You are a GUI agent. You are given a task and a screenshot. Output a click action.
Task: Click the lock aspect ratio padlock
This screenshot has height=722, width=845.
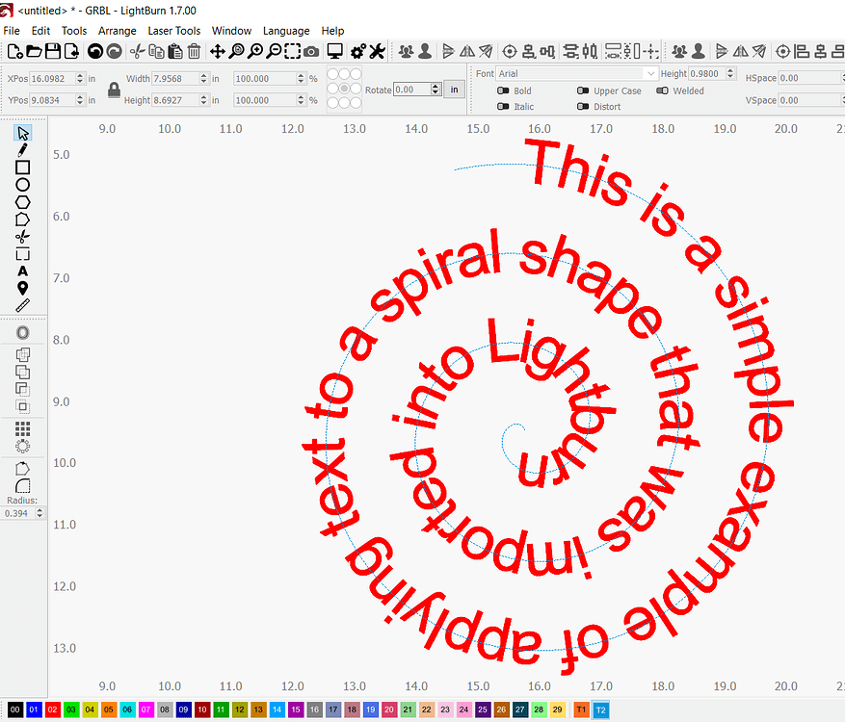click(115, 89)
